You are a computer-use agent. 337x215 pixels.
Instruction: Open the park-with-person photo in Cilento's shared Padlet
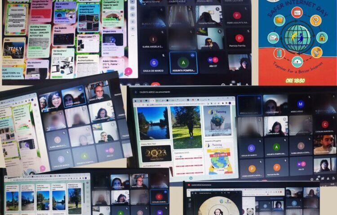[x=186, y=127]
